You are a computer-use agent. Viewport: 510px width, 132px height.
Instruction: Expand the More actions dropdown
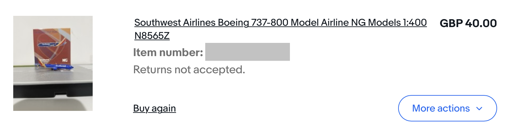pyautogui.click(x=447, y=108)
